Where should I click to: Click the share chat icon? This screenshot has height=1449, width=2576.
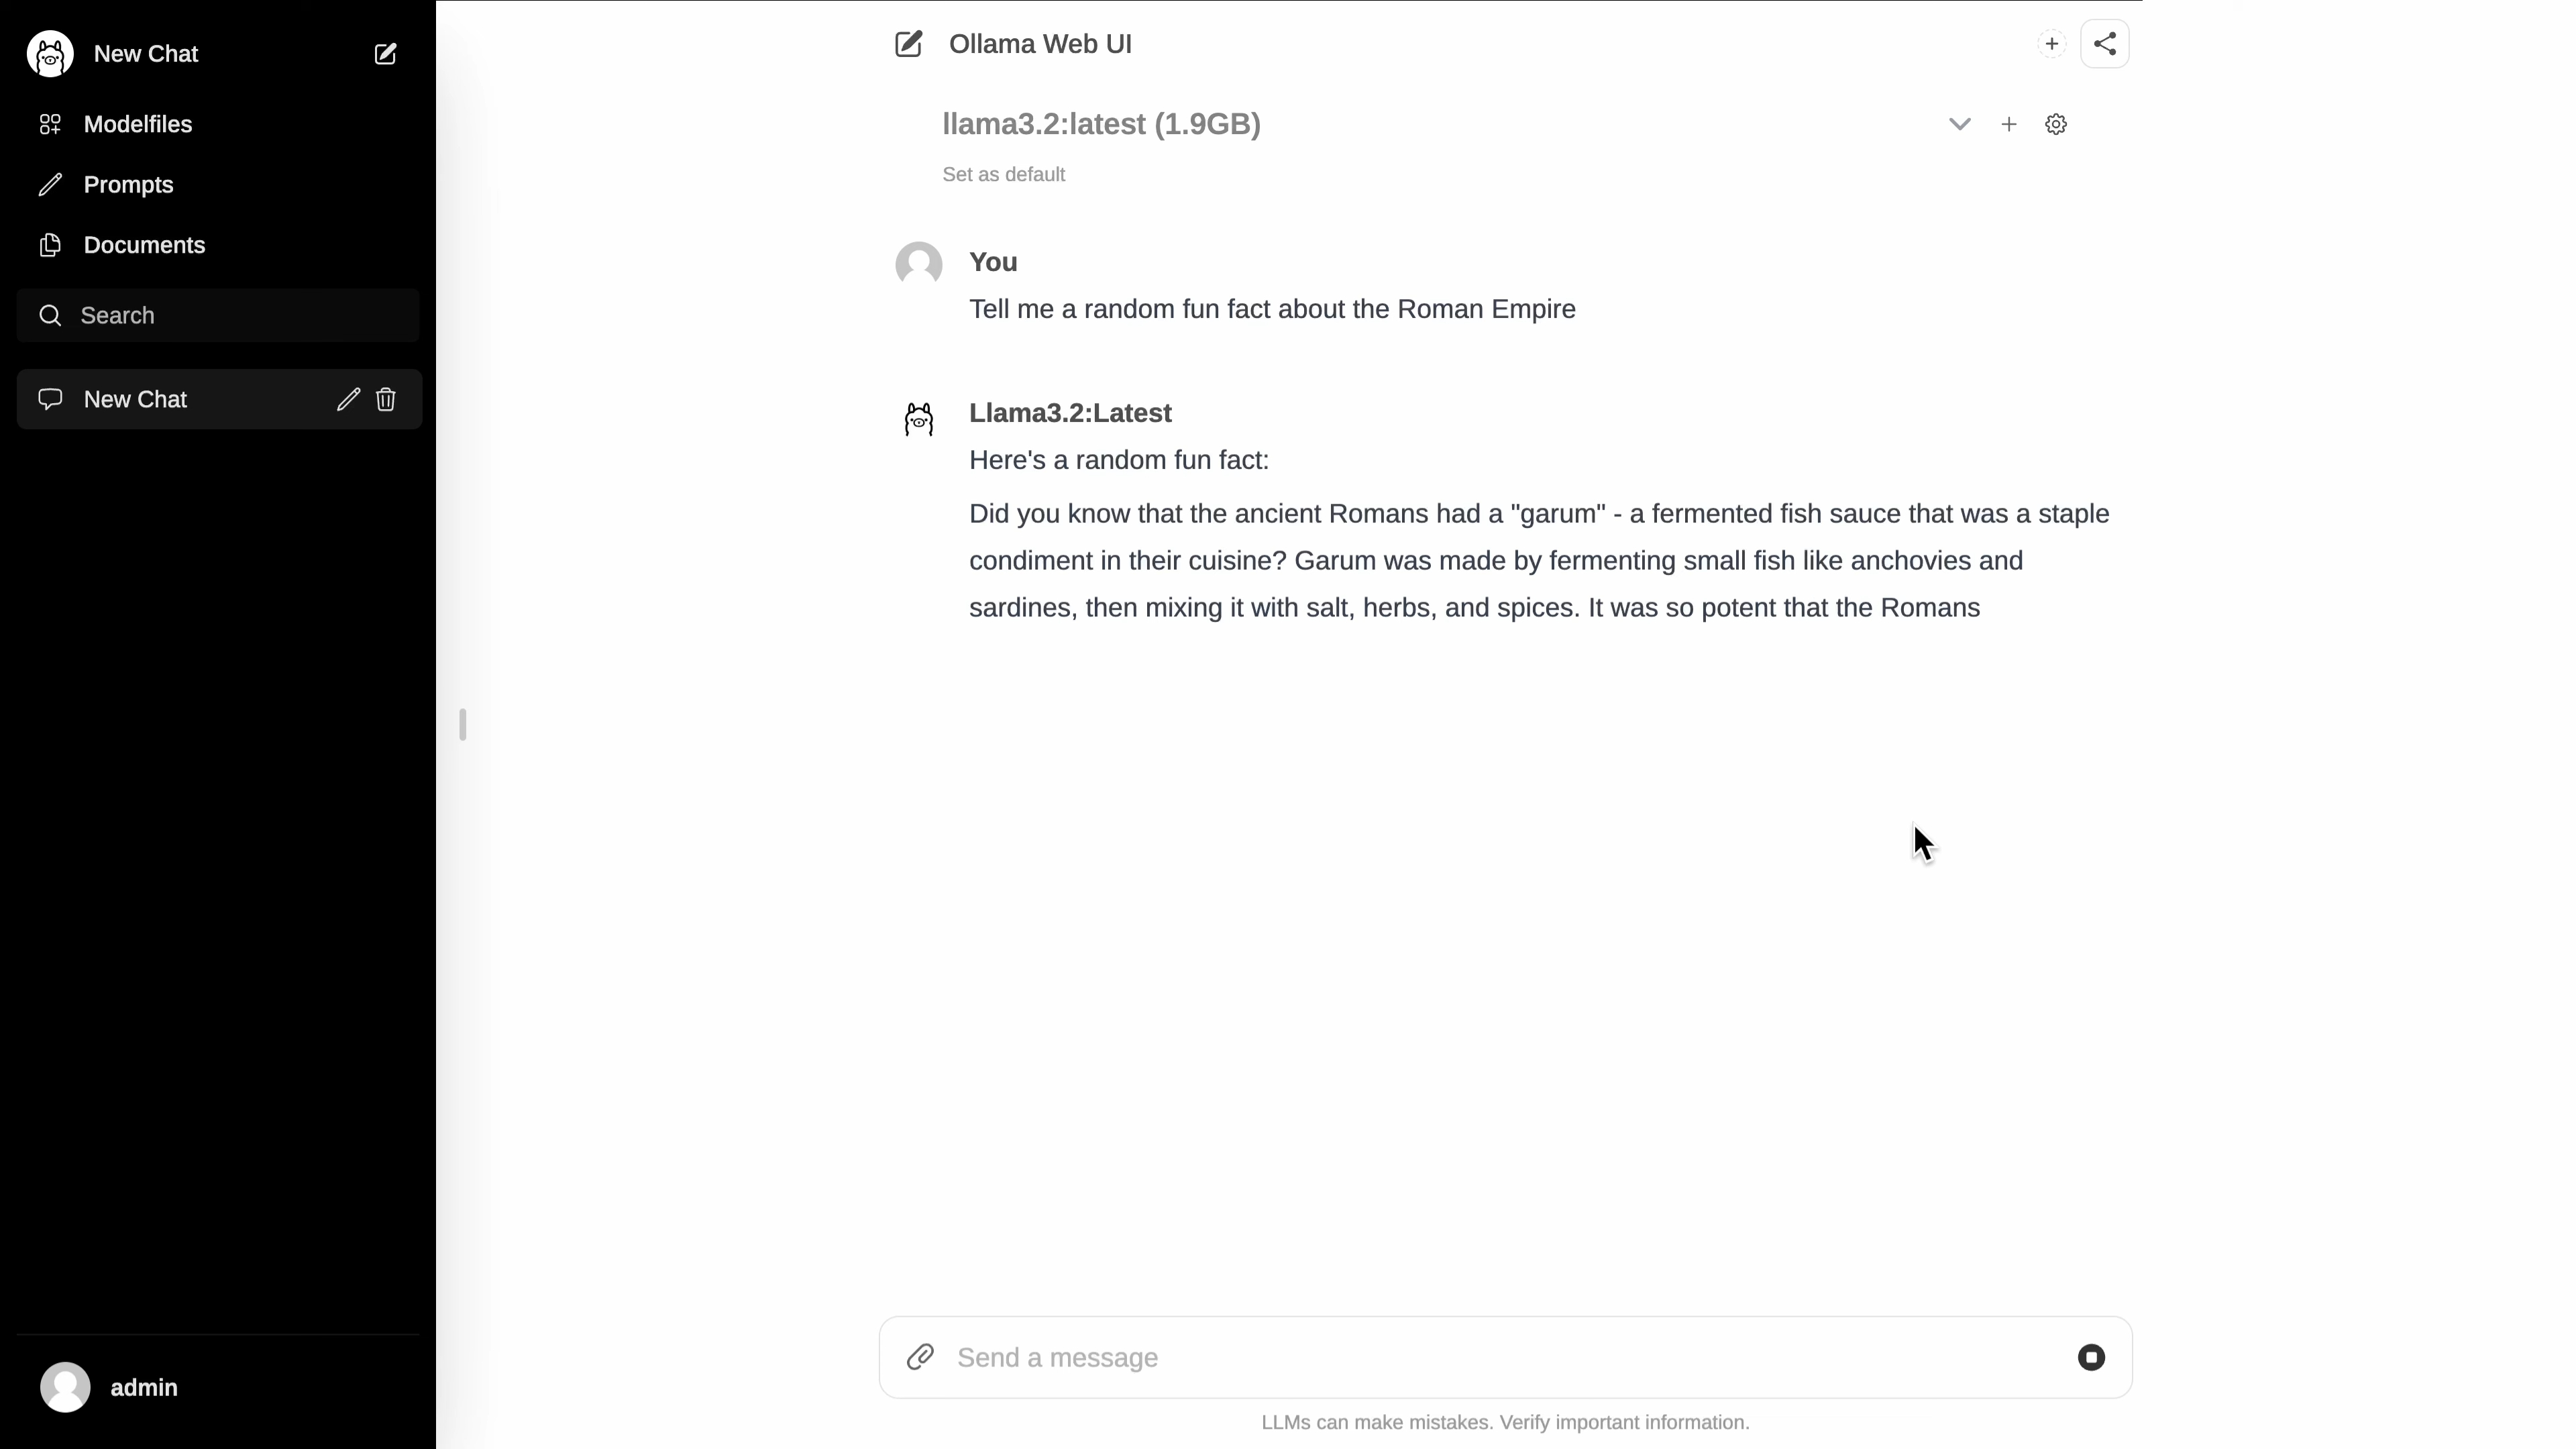pyautogui.click(x=2104, y=44)
